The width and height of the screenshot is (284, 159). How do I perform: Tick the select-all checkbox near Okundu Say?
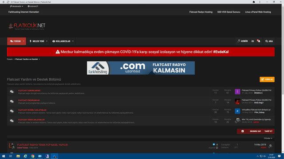pyautogui.click(x=243, y=131)
